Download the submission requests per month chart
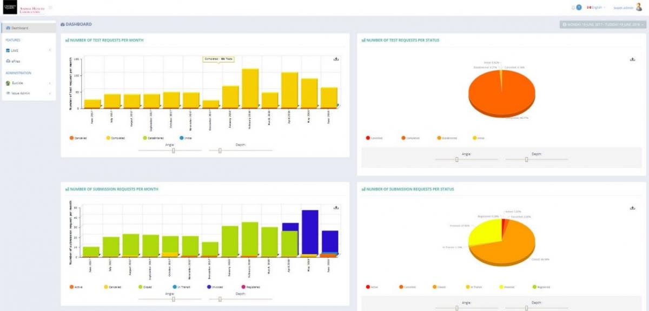The width and height of the screenshot is (649, 311). pos(336,207)
